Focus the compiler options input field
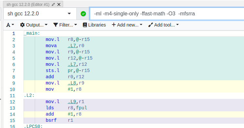Viewport: 244px width, 128px height. point(167,14)
